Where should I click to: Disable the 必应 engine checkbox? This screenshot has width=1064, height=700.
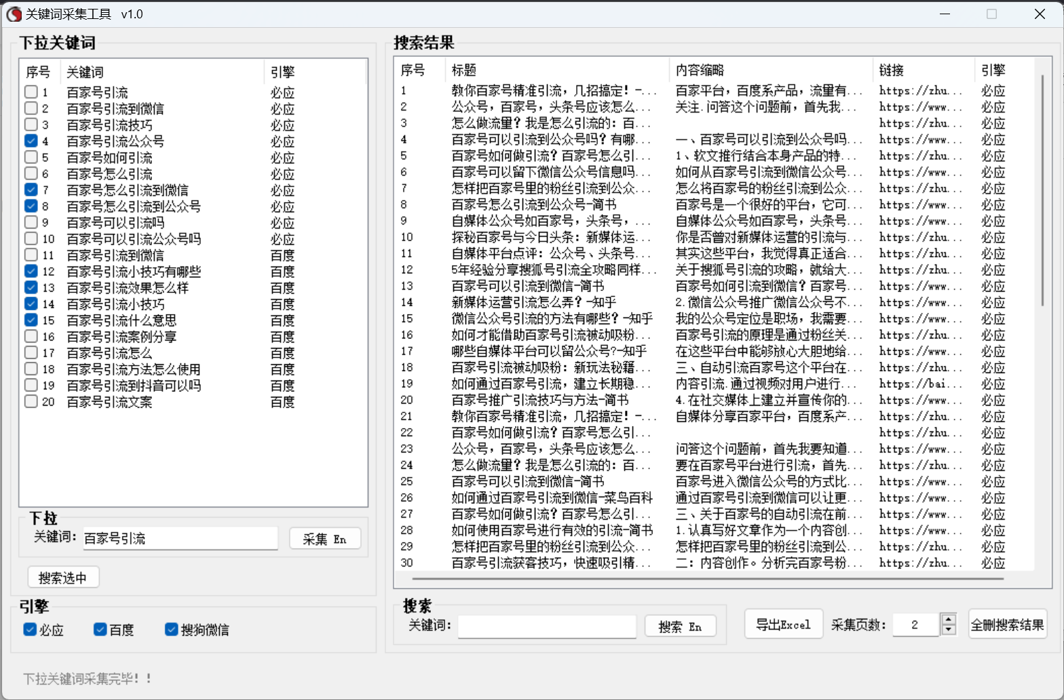30,629
